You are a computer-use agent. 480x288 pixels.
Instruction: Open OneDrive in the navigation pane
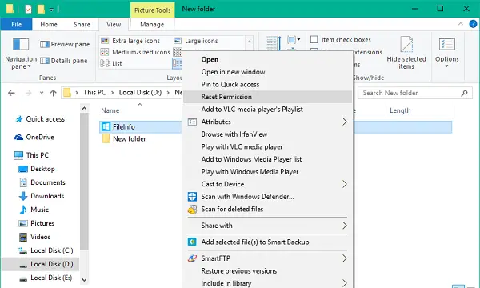34,137
